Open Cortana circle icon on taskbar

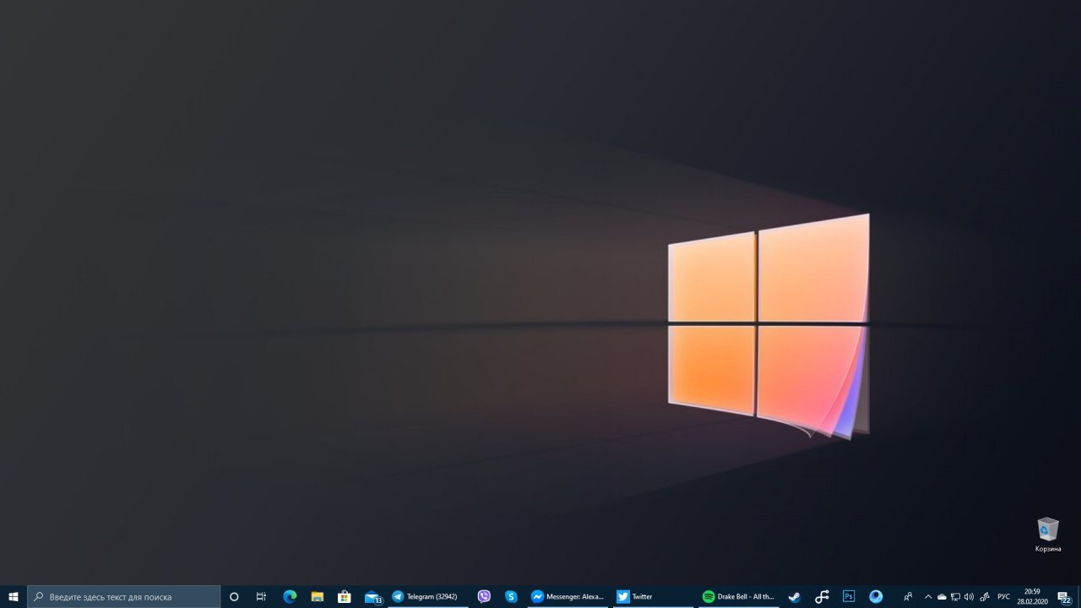[x=234, y=596]
